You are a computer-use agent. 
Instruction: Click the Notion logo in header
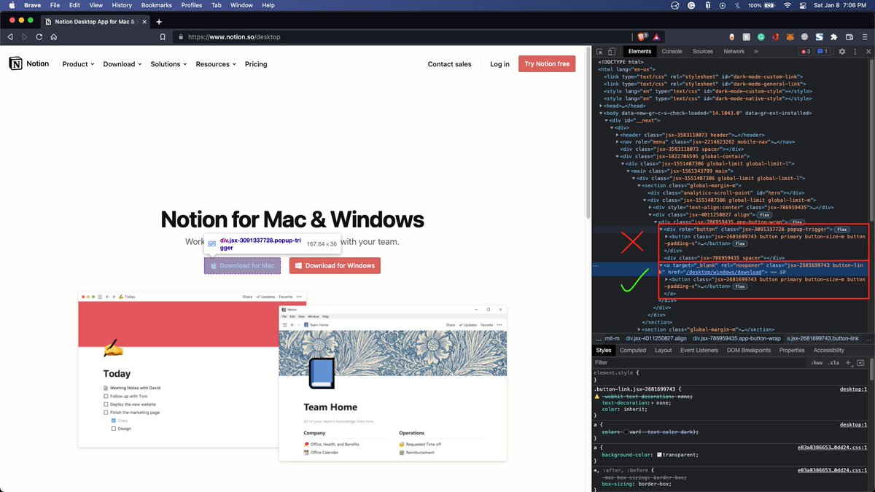tap(29, 64)
